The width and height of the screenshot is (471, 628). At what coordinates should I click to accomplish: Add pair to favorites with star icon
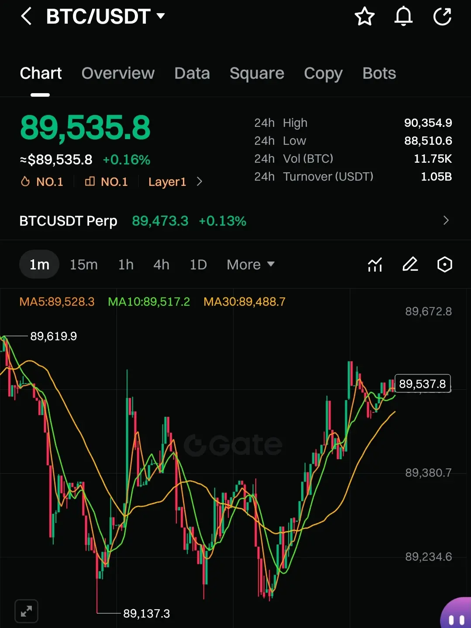[x=364, y=17]
